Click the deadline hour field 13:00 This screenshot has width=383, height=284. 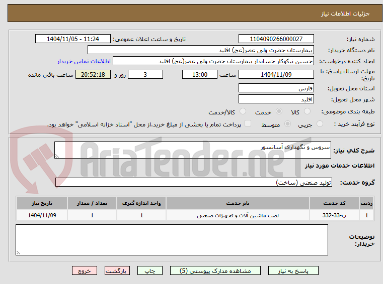point(200,75)
